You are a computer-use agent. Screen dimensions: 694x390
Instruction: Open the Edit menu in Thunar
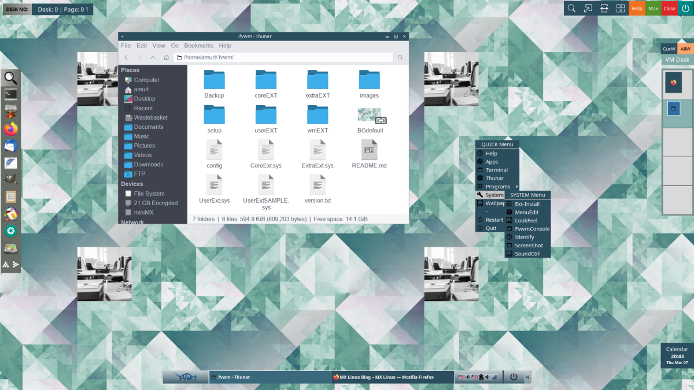142,46
